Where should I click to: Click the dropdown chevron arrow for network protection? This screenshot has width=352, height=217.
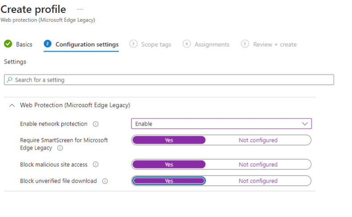[x=305, y=124]
